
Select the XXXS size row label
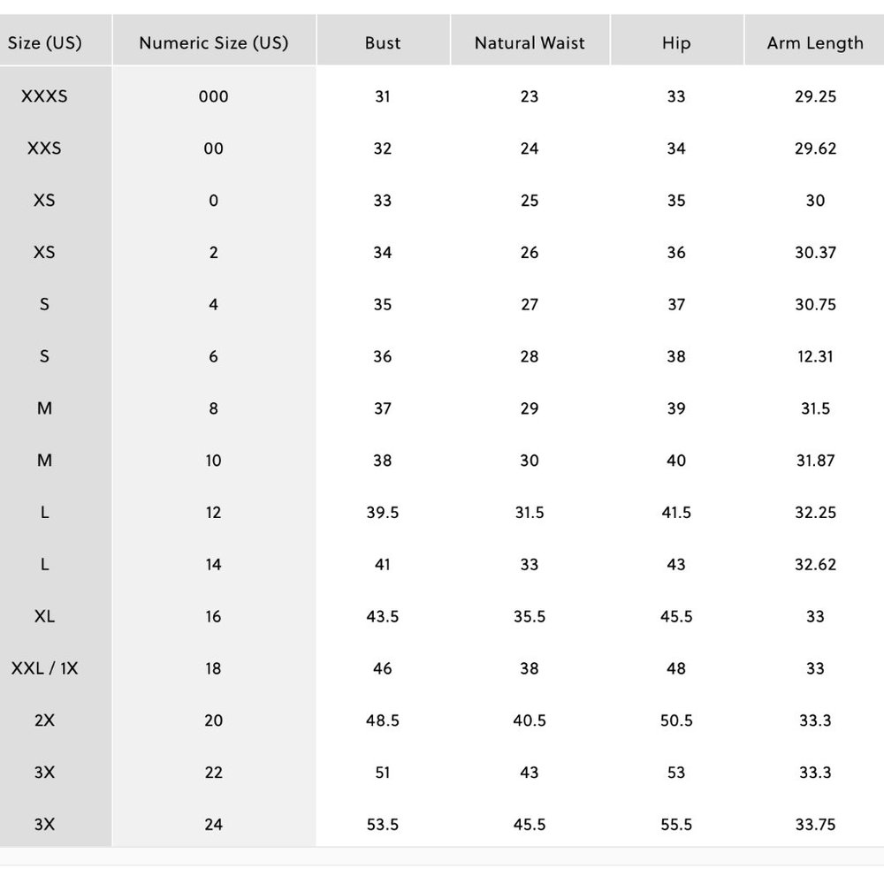coord(44,96)
